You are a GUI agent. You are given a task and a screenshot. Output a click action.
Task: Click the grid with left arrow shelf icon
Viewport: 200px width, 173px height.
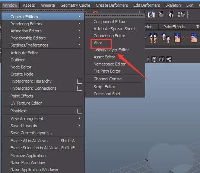[193, 38]
